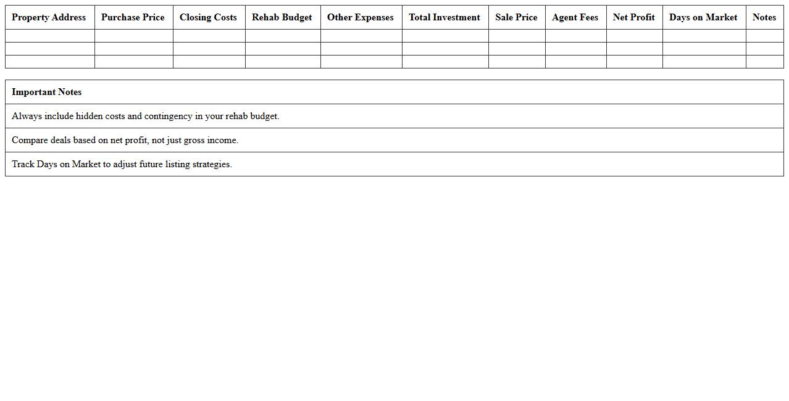Click the Property Address column header
Image resolution: width=789 pixels, height=401 pixels.
tap(48, 17)
